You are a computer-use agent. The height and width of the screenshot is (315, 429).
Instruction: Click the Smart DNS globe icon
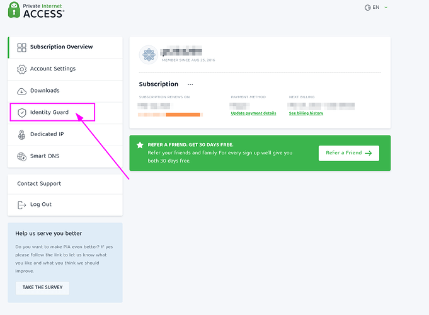click(21, 156)
